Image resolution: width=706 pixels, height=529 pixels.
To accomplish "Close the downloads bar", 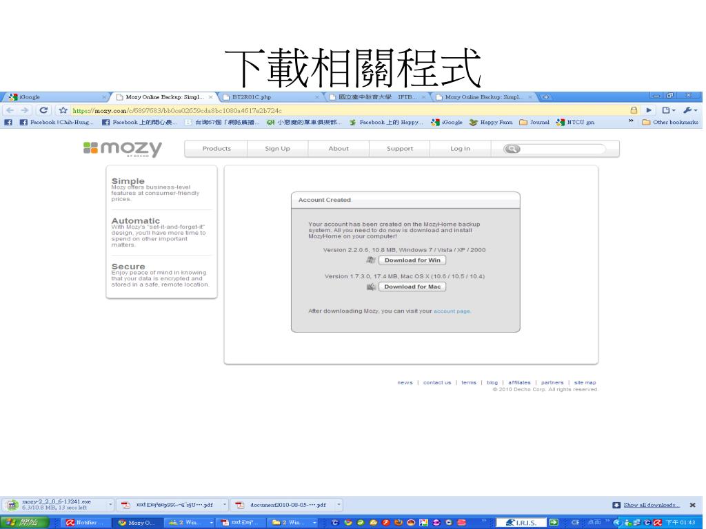I will click(x=692, y=505).
